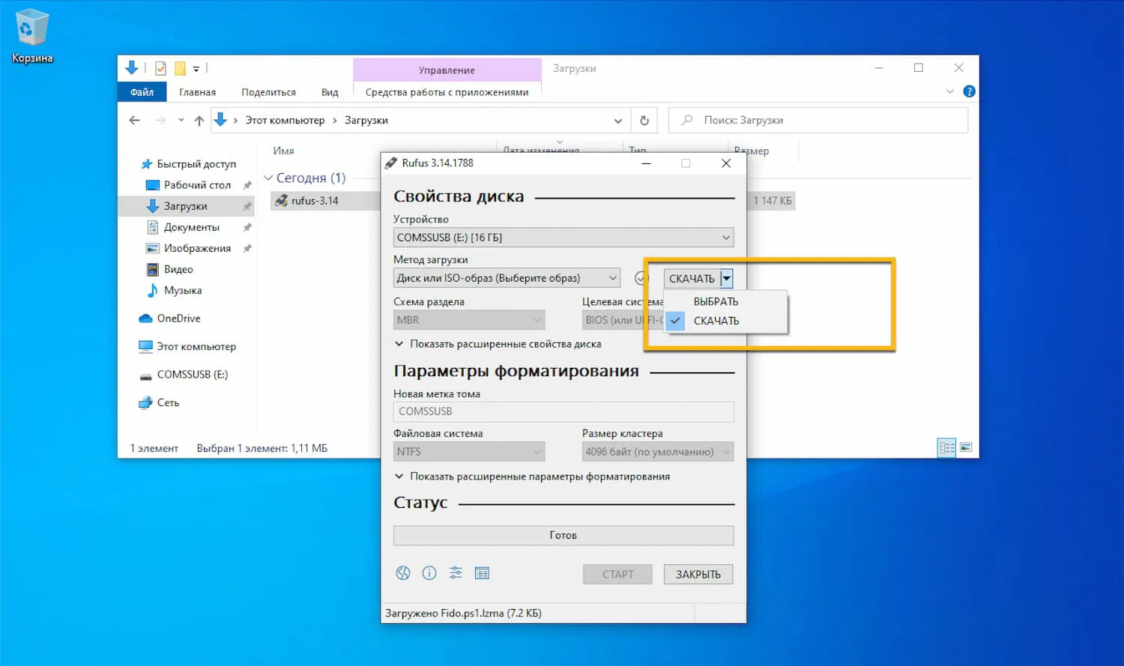This screenshot has width=1124, height=666.
Task: Refresh the Загрузки folder view
Action: (643, 120)
